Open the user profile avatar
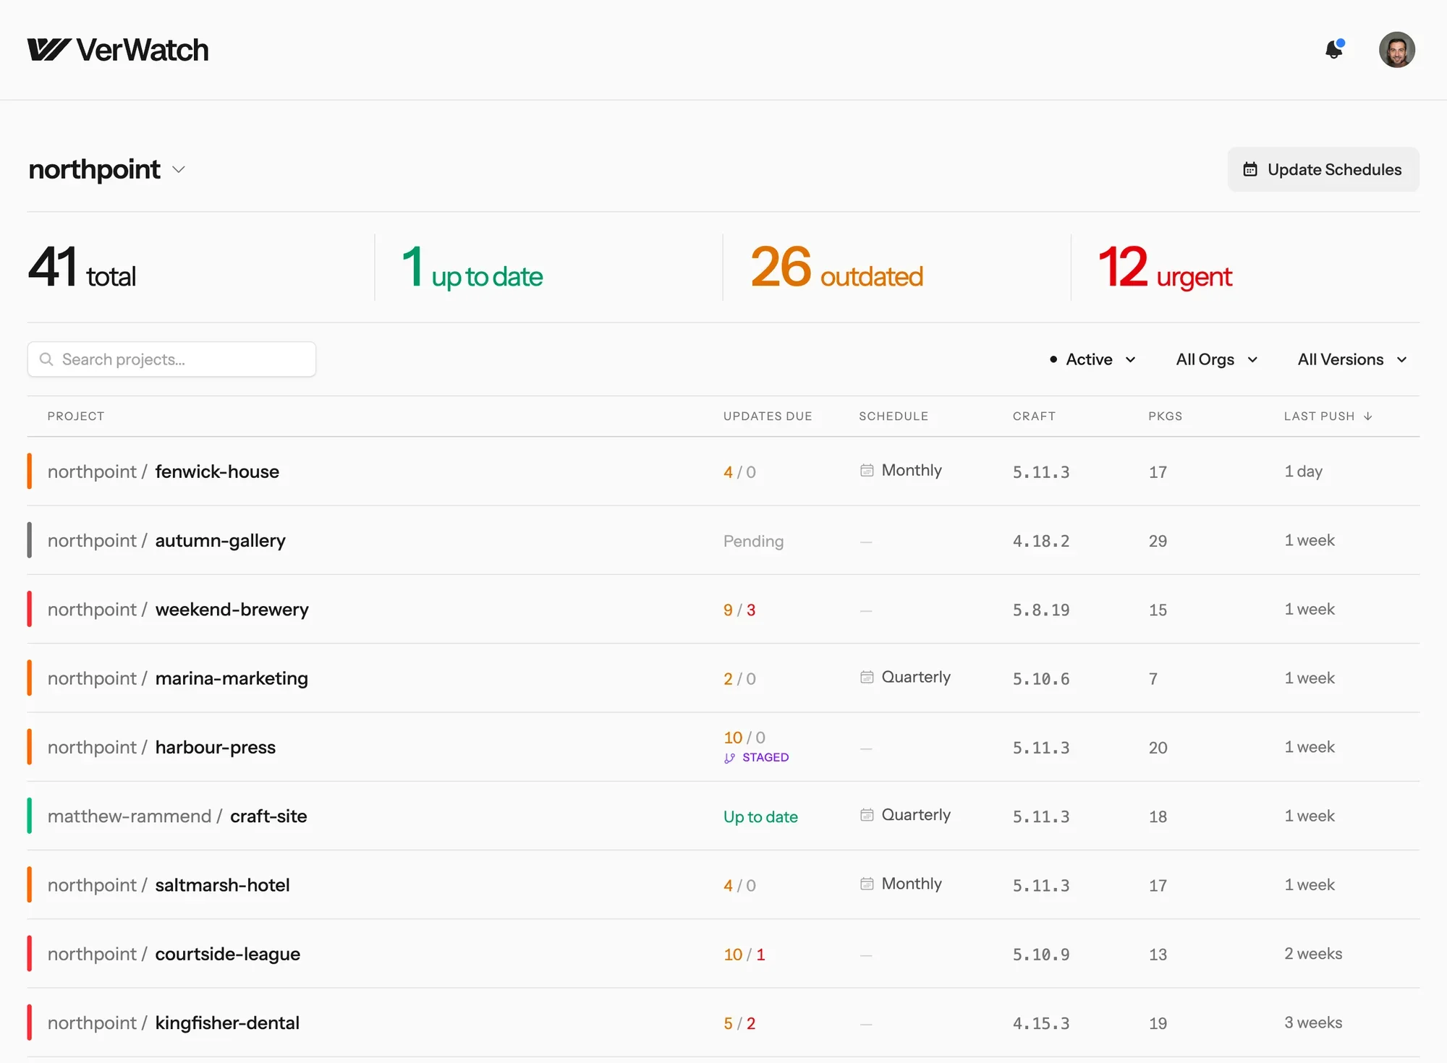 (1396, 49)
